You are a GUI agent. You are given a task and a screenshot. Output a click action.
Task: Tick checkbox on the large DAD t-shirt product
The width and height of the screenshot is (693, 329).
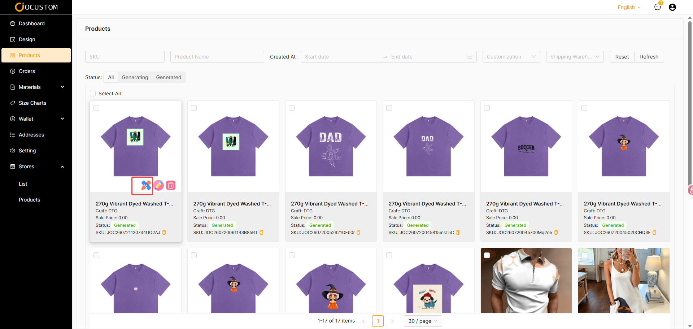[x=292, y=108]
